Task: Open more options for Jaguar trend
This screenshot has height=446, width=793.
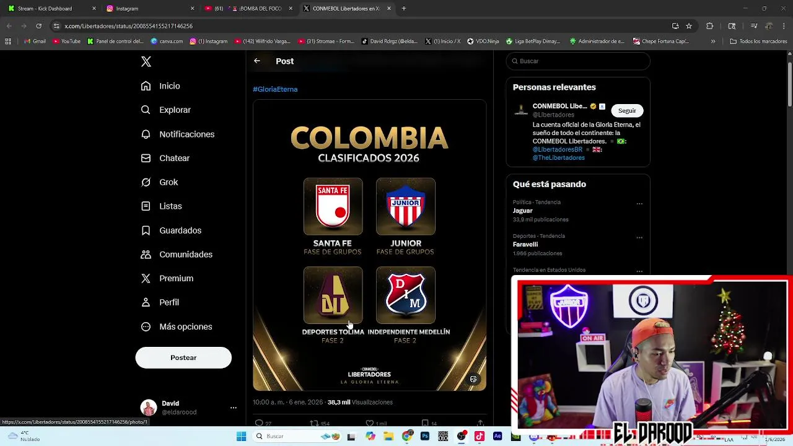Action: click(x=639, y=204)
